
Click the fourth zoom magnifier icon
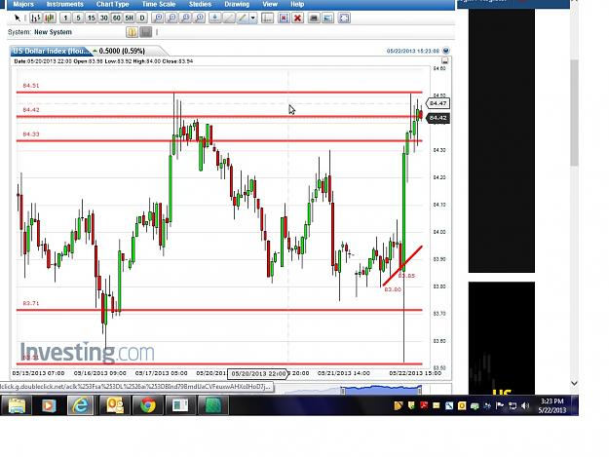point(199,18)
